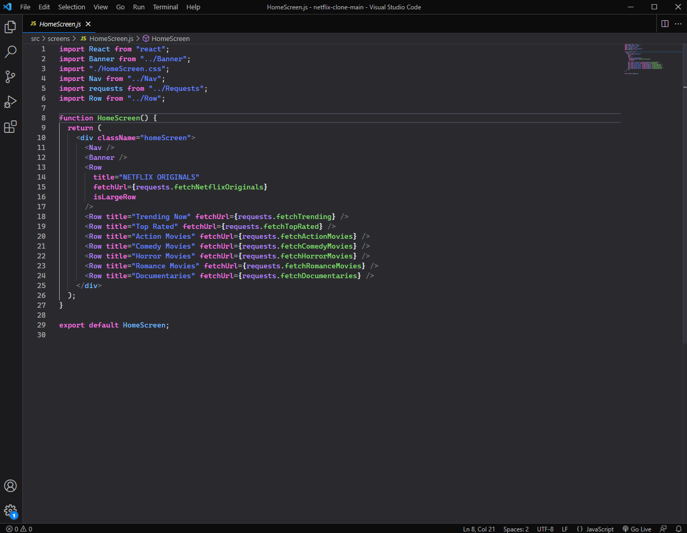Click fetchComedyMovies on line 21
The width and height of the screenshot is (687, 533).
click(x=317, y=246)
